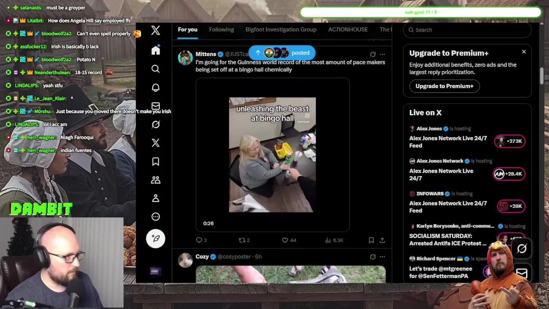Open Grok icon in sidebar
The width and height of the screenshot is (549, 309).
tap(156, 124)
